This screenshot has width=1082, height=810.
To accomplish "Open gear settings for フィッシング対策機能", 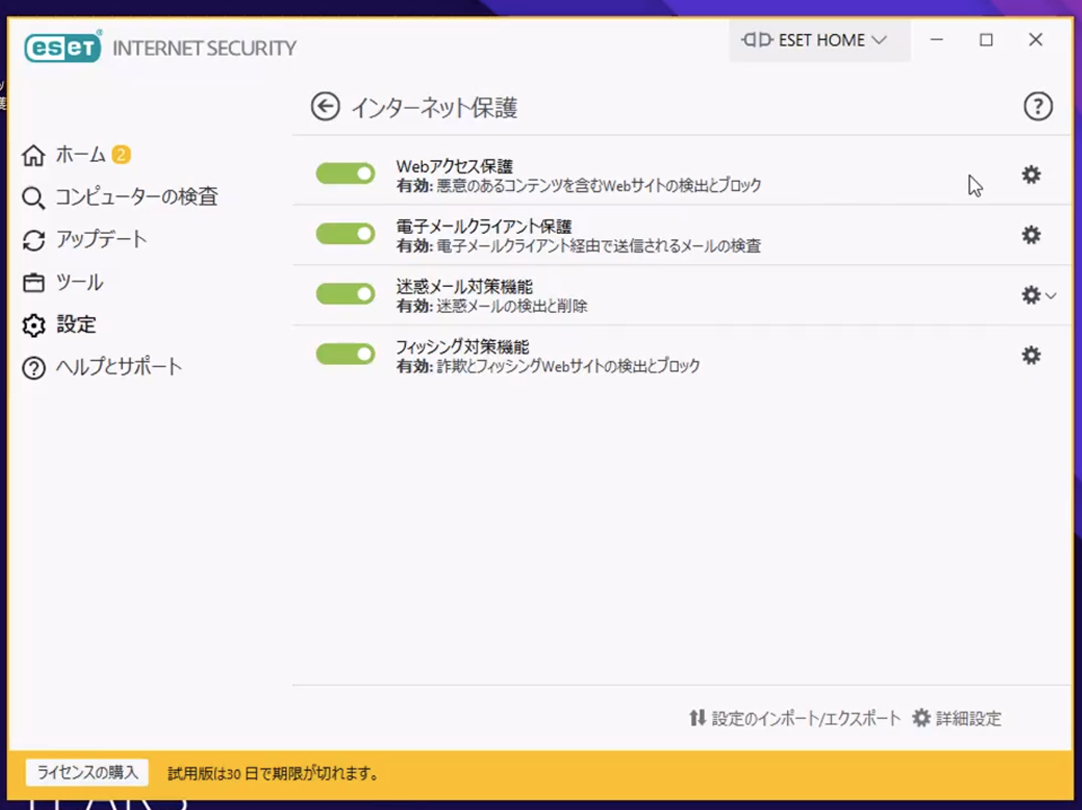I will pyautogui.click(x=1031, y=356).
